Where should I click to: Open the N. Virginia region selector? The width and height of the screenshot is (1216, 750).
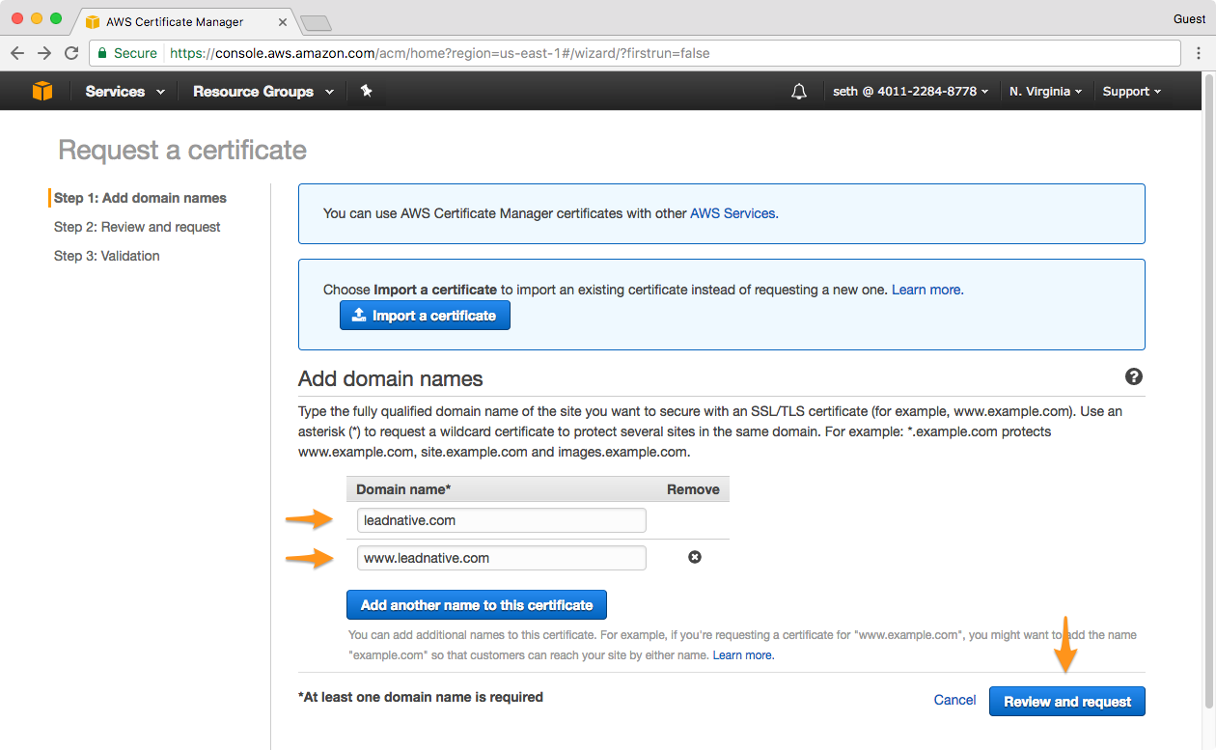[x=1045, y=92]
